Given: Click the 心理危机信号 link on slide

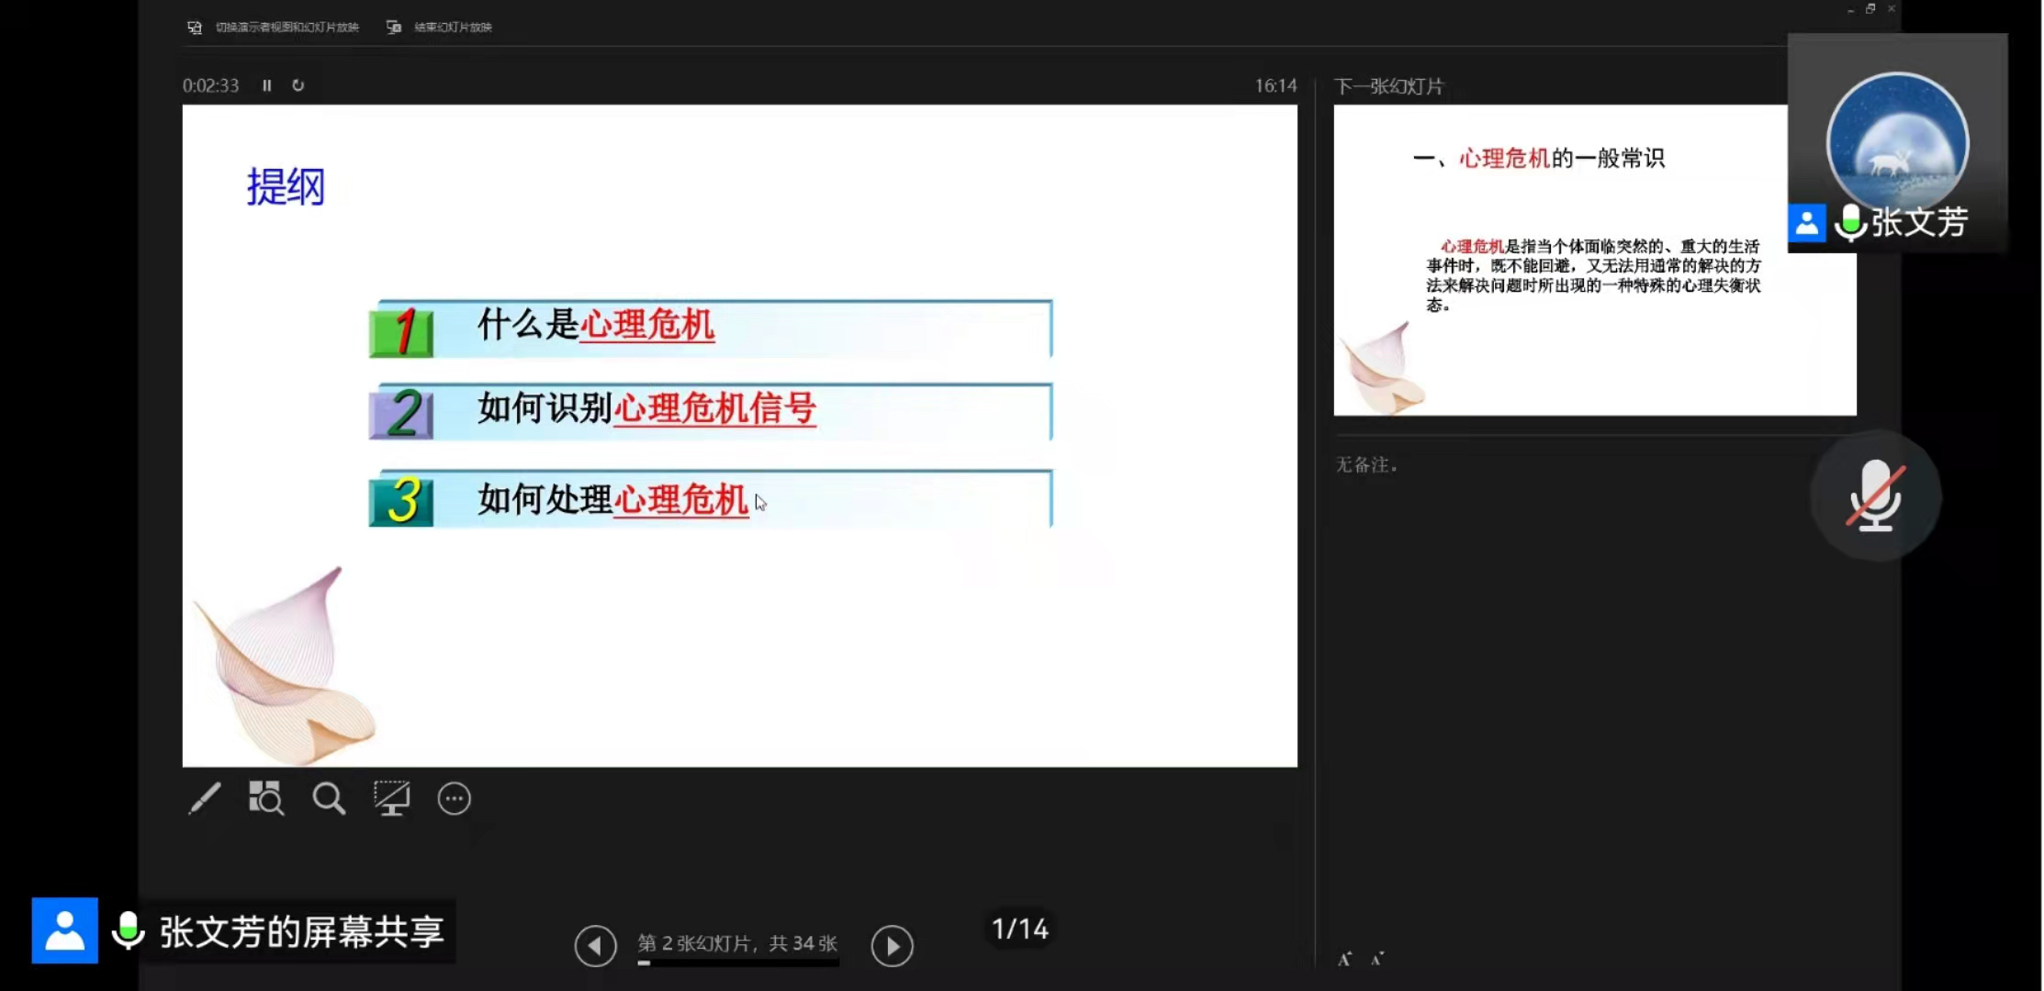Looking at the screenshot, I should pyautogui.click(x=714, y=409).
